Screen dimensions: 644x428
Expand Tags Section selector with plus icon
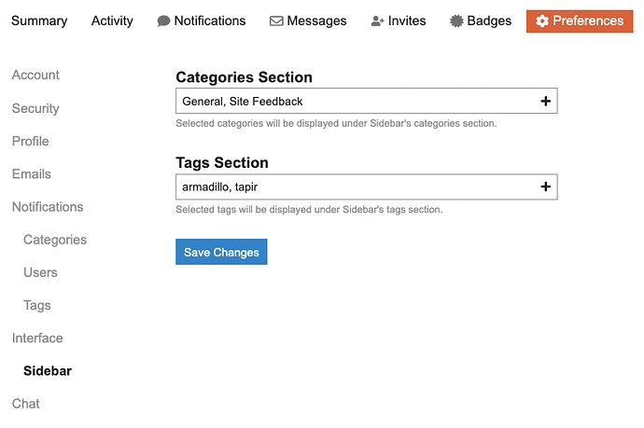545,186
